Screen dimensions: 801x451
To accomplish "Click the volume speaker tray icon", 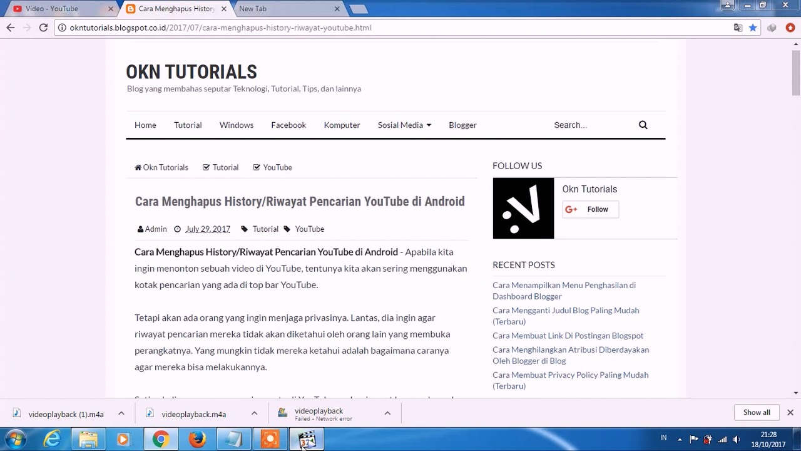I will coord(737,439).
